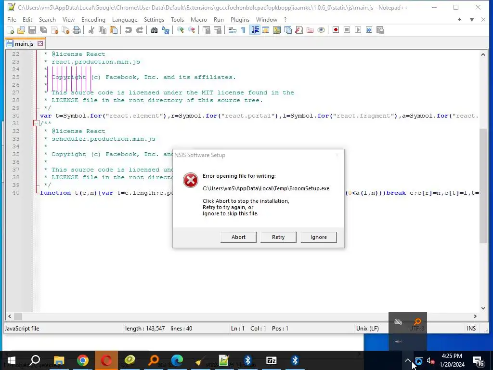Click the vertical scrollbar thumb
The width and height of the screenshot is (493, 370).
point(483,185)
